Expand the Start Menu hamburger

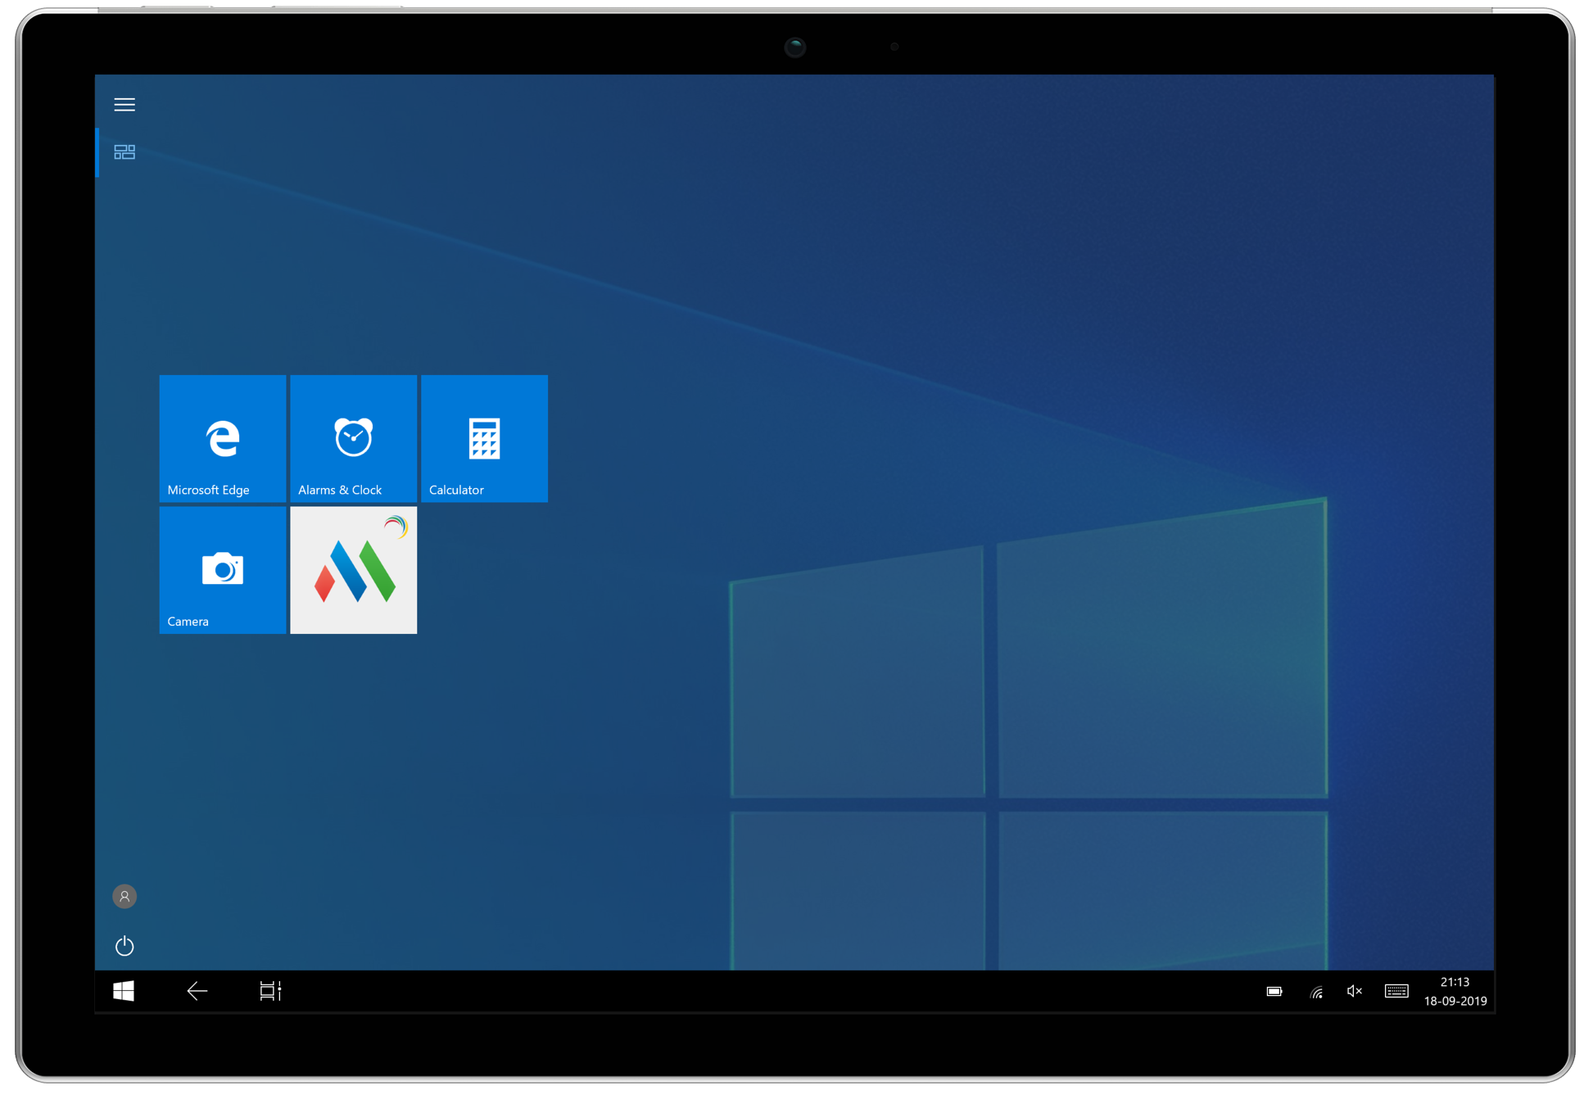pos(124,104)
